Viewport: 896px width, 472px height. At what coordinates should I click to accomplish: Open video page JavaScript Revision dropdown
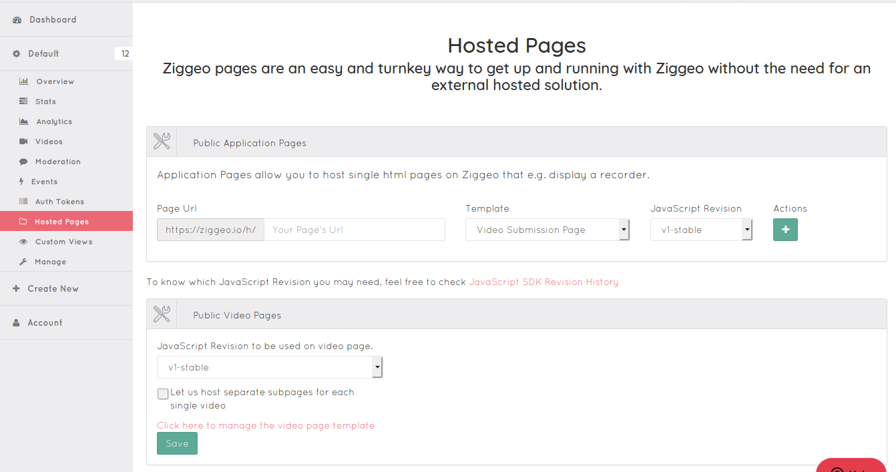pos(270,367)
